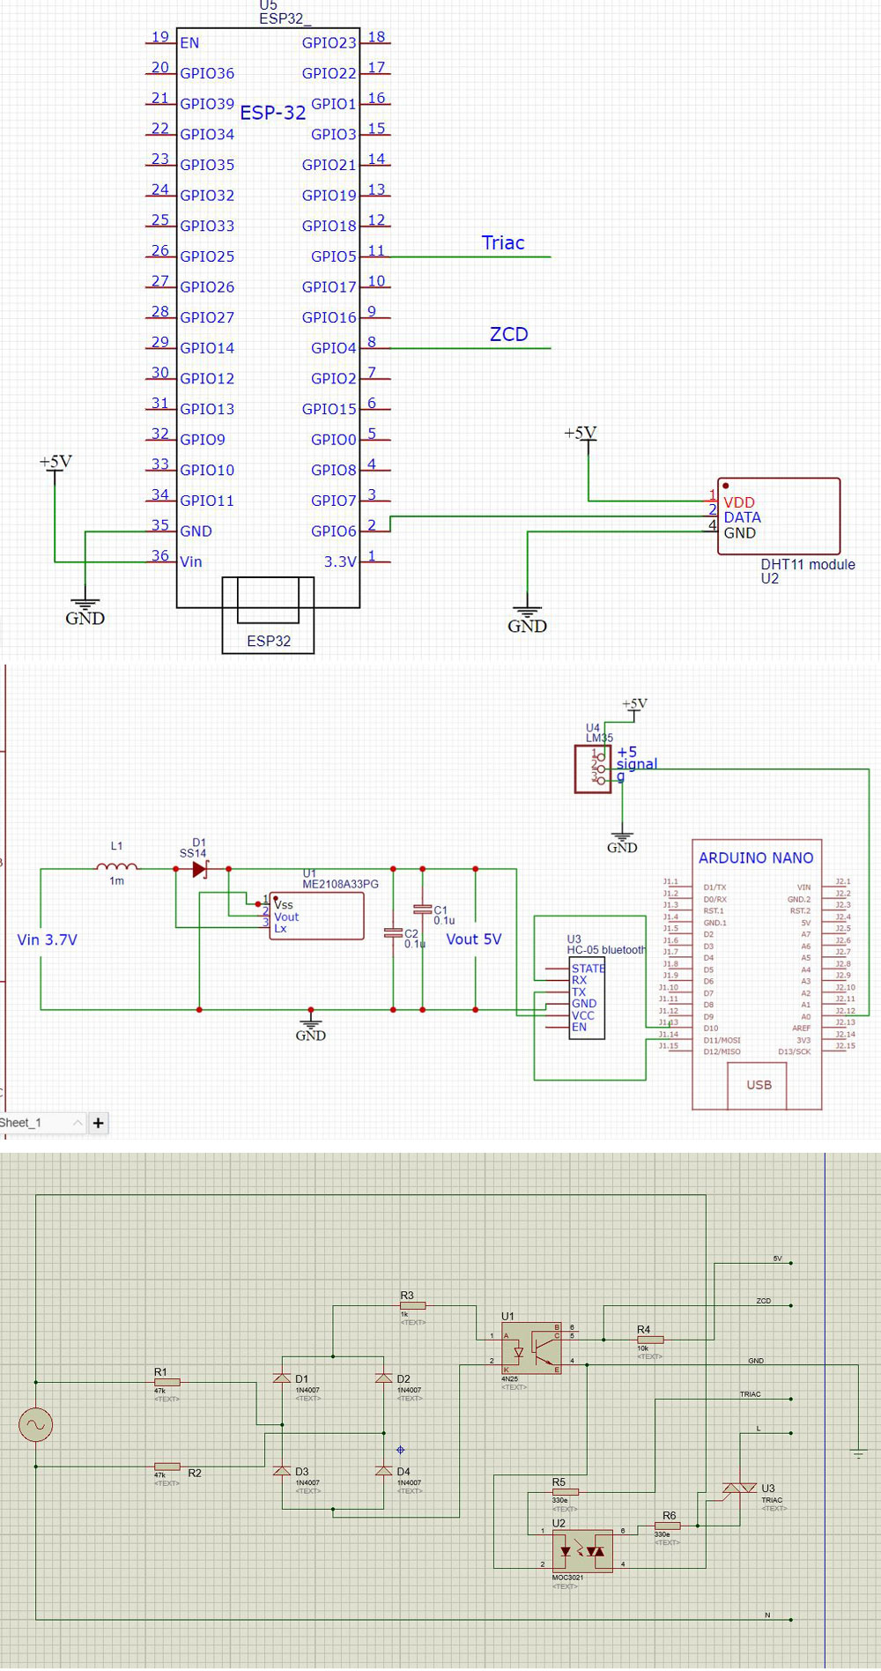Click the L load terminal
Image resolution: width=881 pixels, height=1671 pixels.
tap(791, 1433)
